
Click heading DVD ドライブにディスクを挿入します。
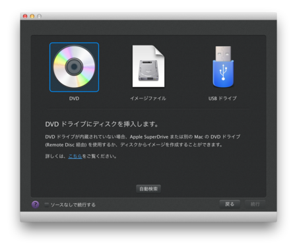point(102,124)
